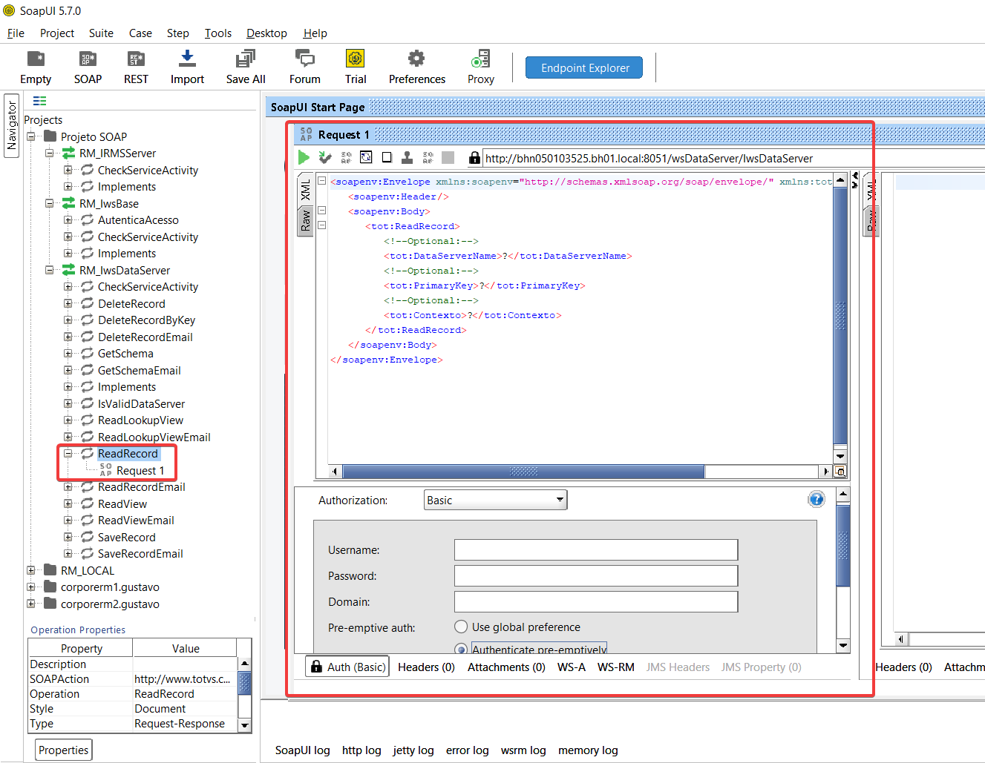Open the File menu
Screen dimensions: 985x763
pos(16,33)
